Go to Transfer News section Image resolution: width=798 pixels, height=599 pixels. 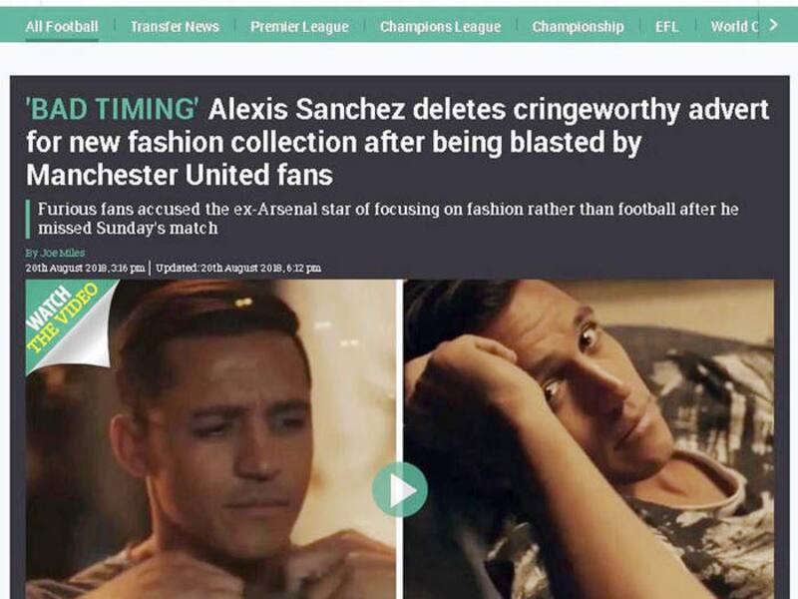coord(175,27)
